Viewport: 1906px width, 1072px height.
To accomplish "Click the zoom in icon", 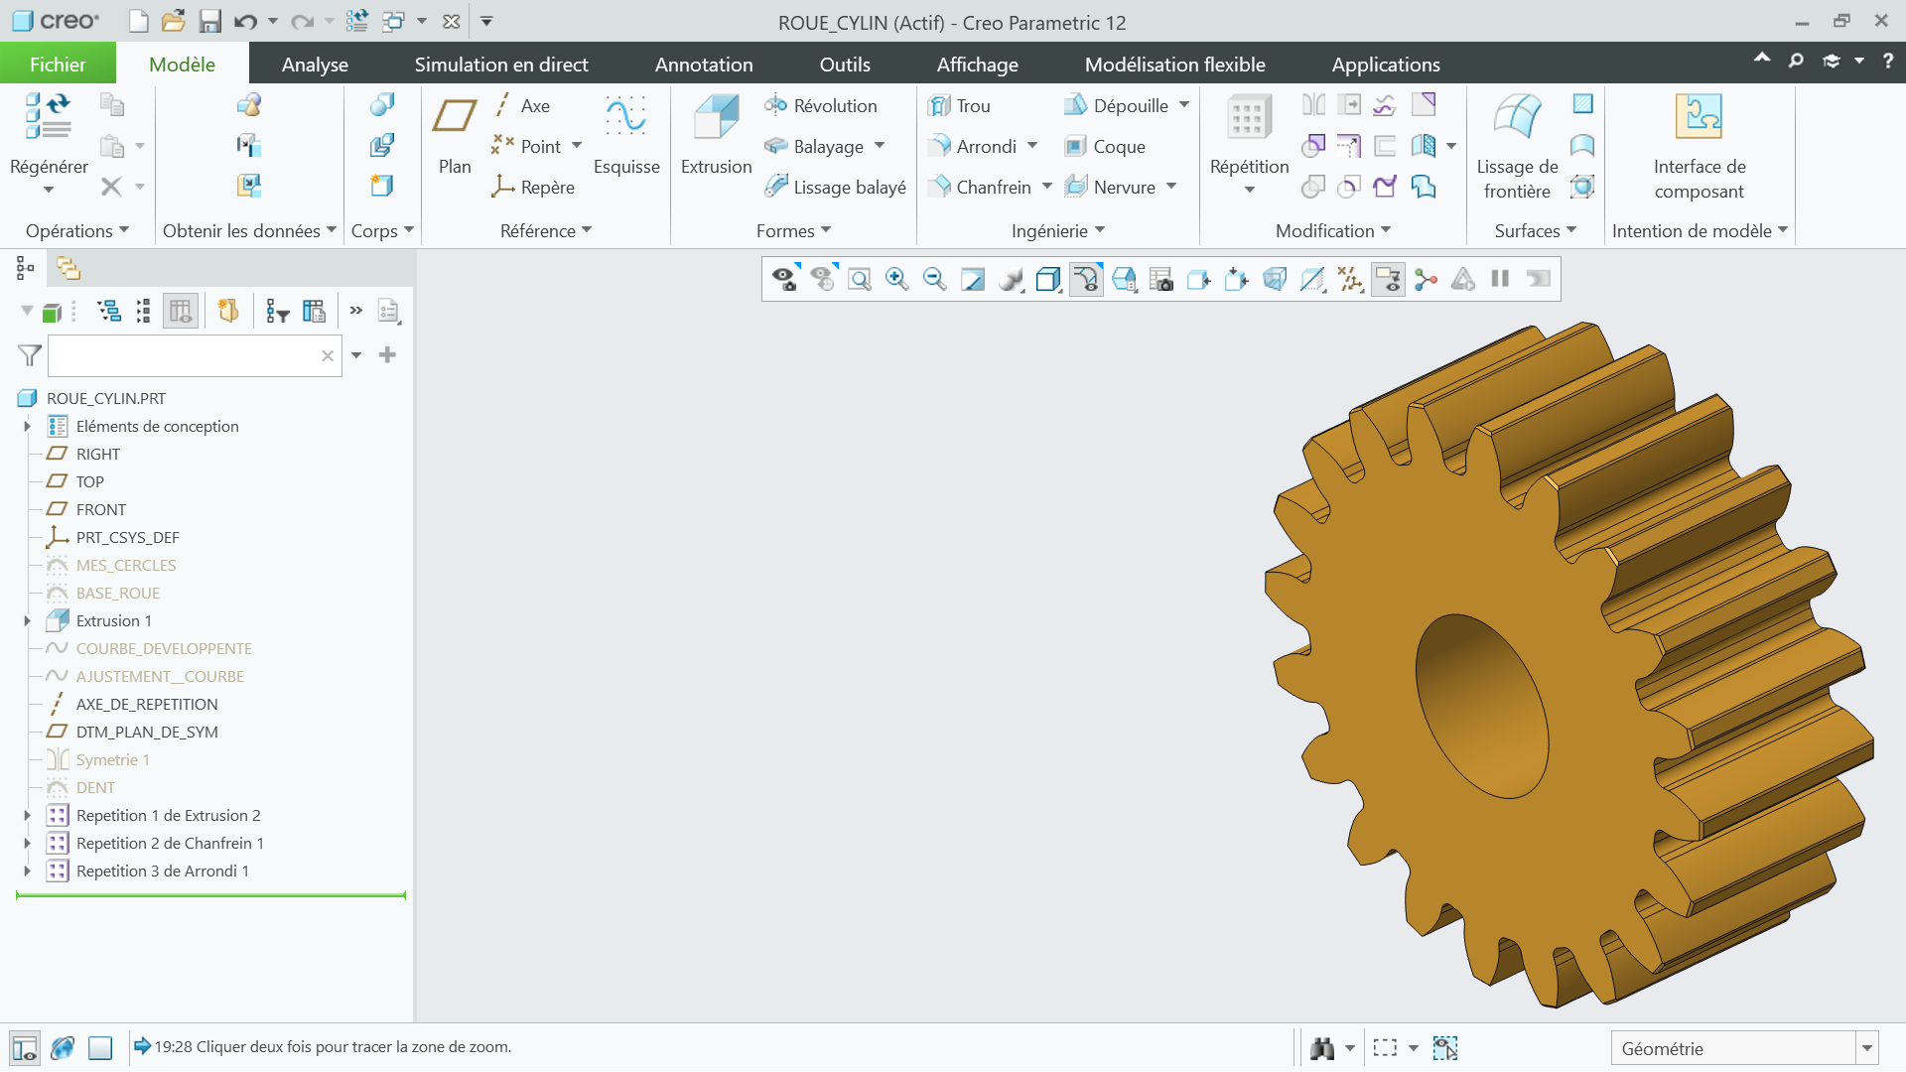I will (x=896, y=280).
